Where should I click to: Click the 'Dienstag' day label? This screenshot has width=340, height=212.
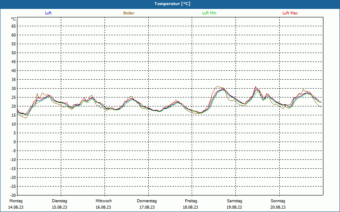[x=59, y=201]
